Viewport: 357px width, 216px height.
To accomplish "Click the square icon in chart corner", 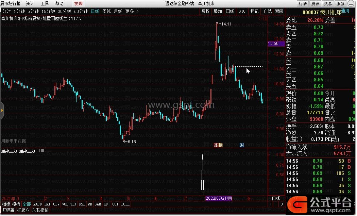I will (265, 19).
